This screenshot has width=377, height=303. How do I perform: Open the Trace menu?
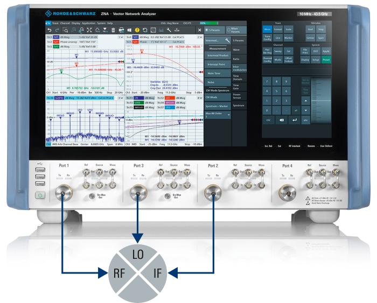coord(55,23)
